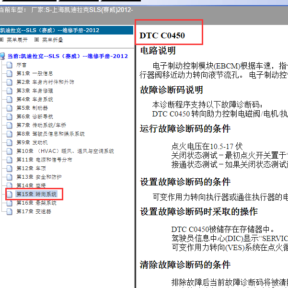Click the page icon beside 第4章 车身系统

click(x=10, y=99)
